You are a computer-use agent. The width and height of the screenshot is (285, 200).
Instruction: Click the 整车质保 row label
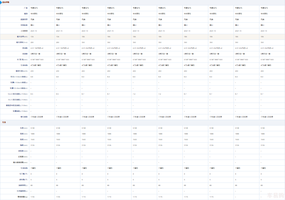click(24, 117)
